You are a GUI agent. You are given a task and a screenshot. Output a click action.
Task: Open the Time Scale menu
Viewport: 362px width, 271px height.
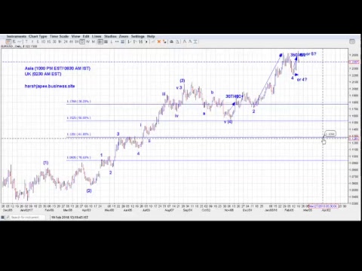(x=59, y=36)
